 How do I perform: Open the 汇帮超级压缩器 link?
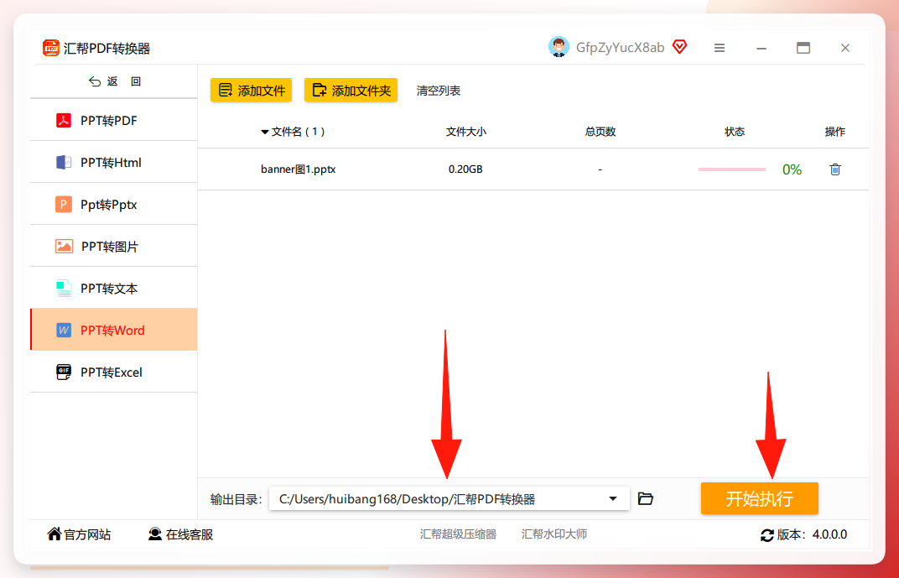click(x=458, y=534)
